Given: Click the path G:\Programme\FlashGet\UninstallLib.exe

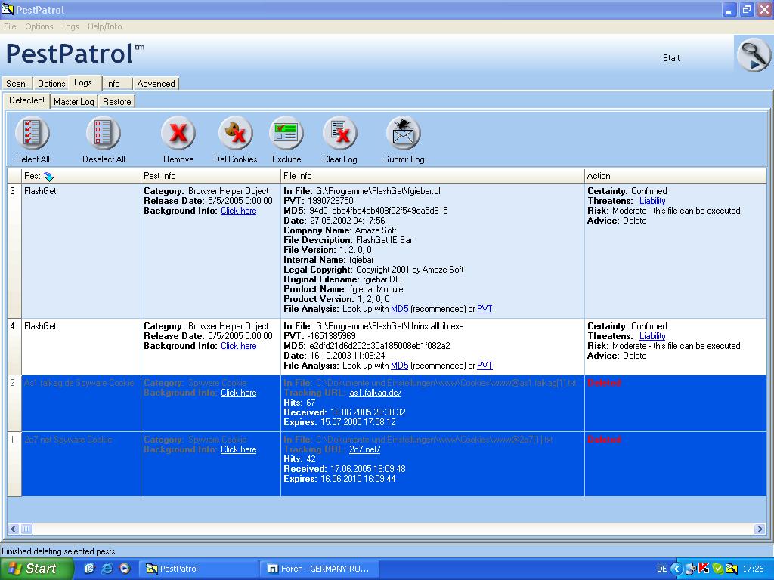Looking at the screenshot, I should [x=389, y=326].
